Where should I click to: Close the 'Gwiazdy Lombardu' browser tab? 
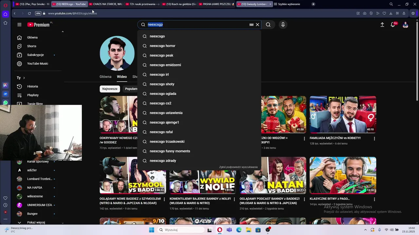point(270,4)
